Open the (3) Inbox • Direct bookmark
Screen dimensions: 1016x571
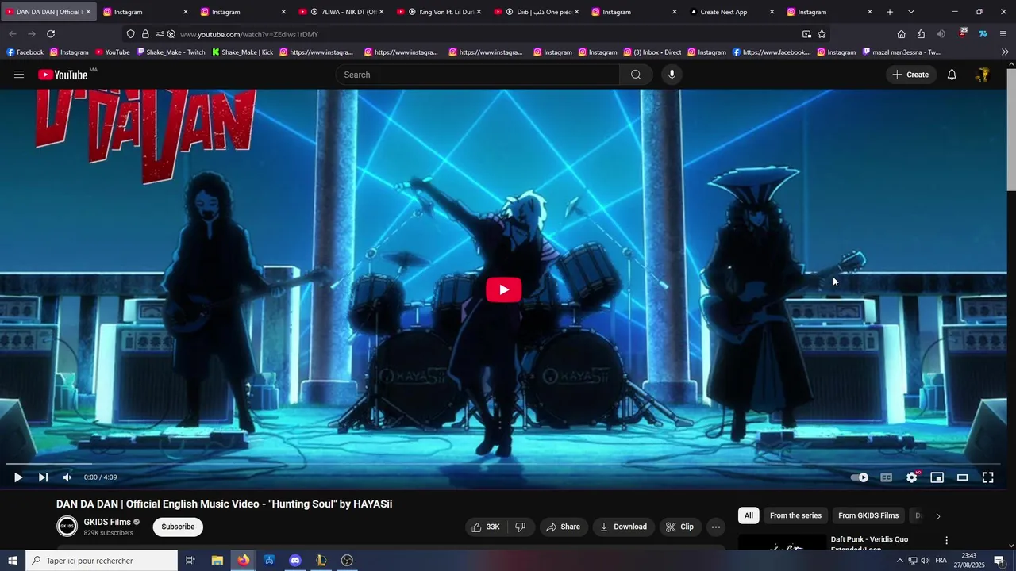(652, 52)
